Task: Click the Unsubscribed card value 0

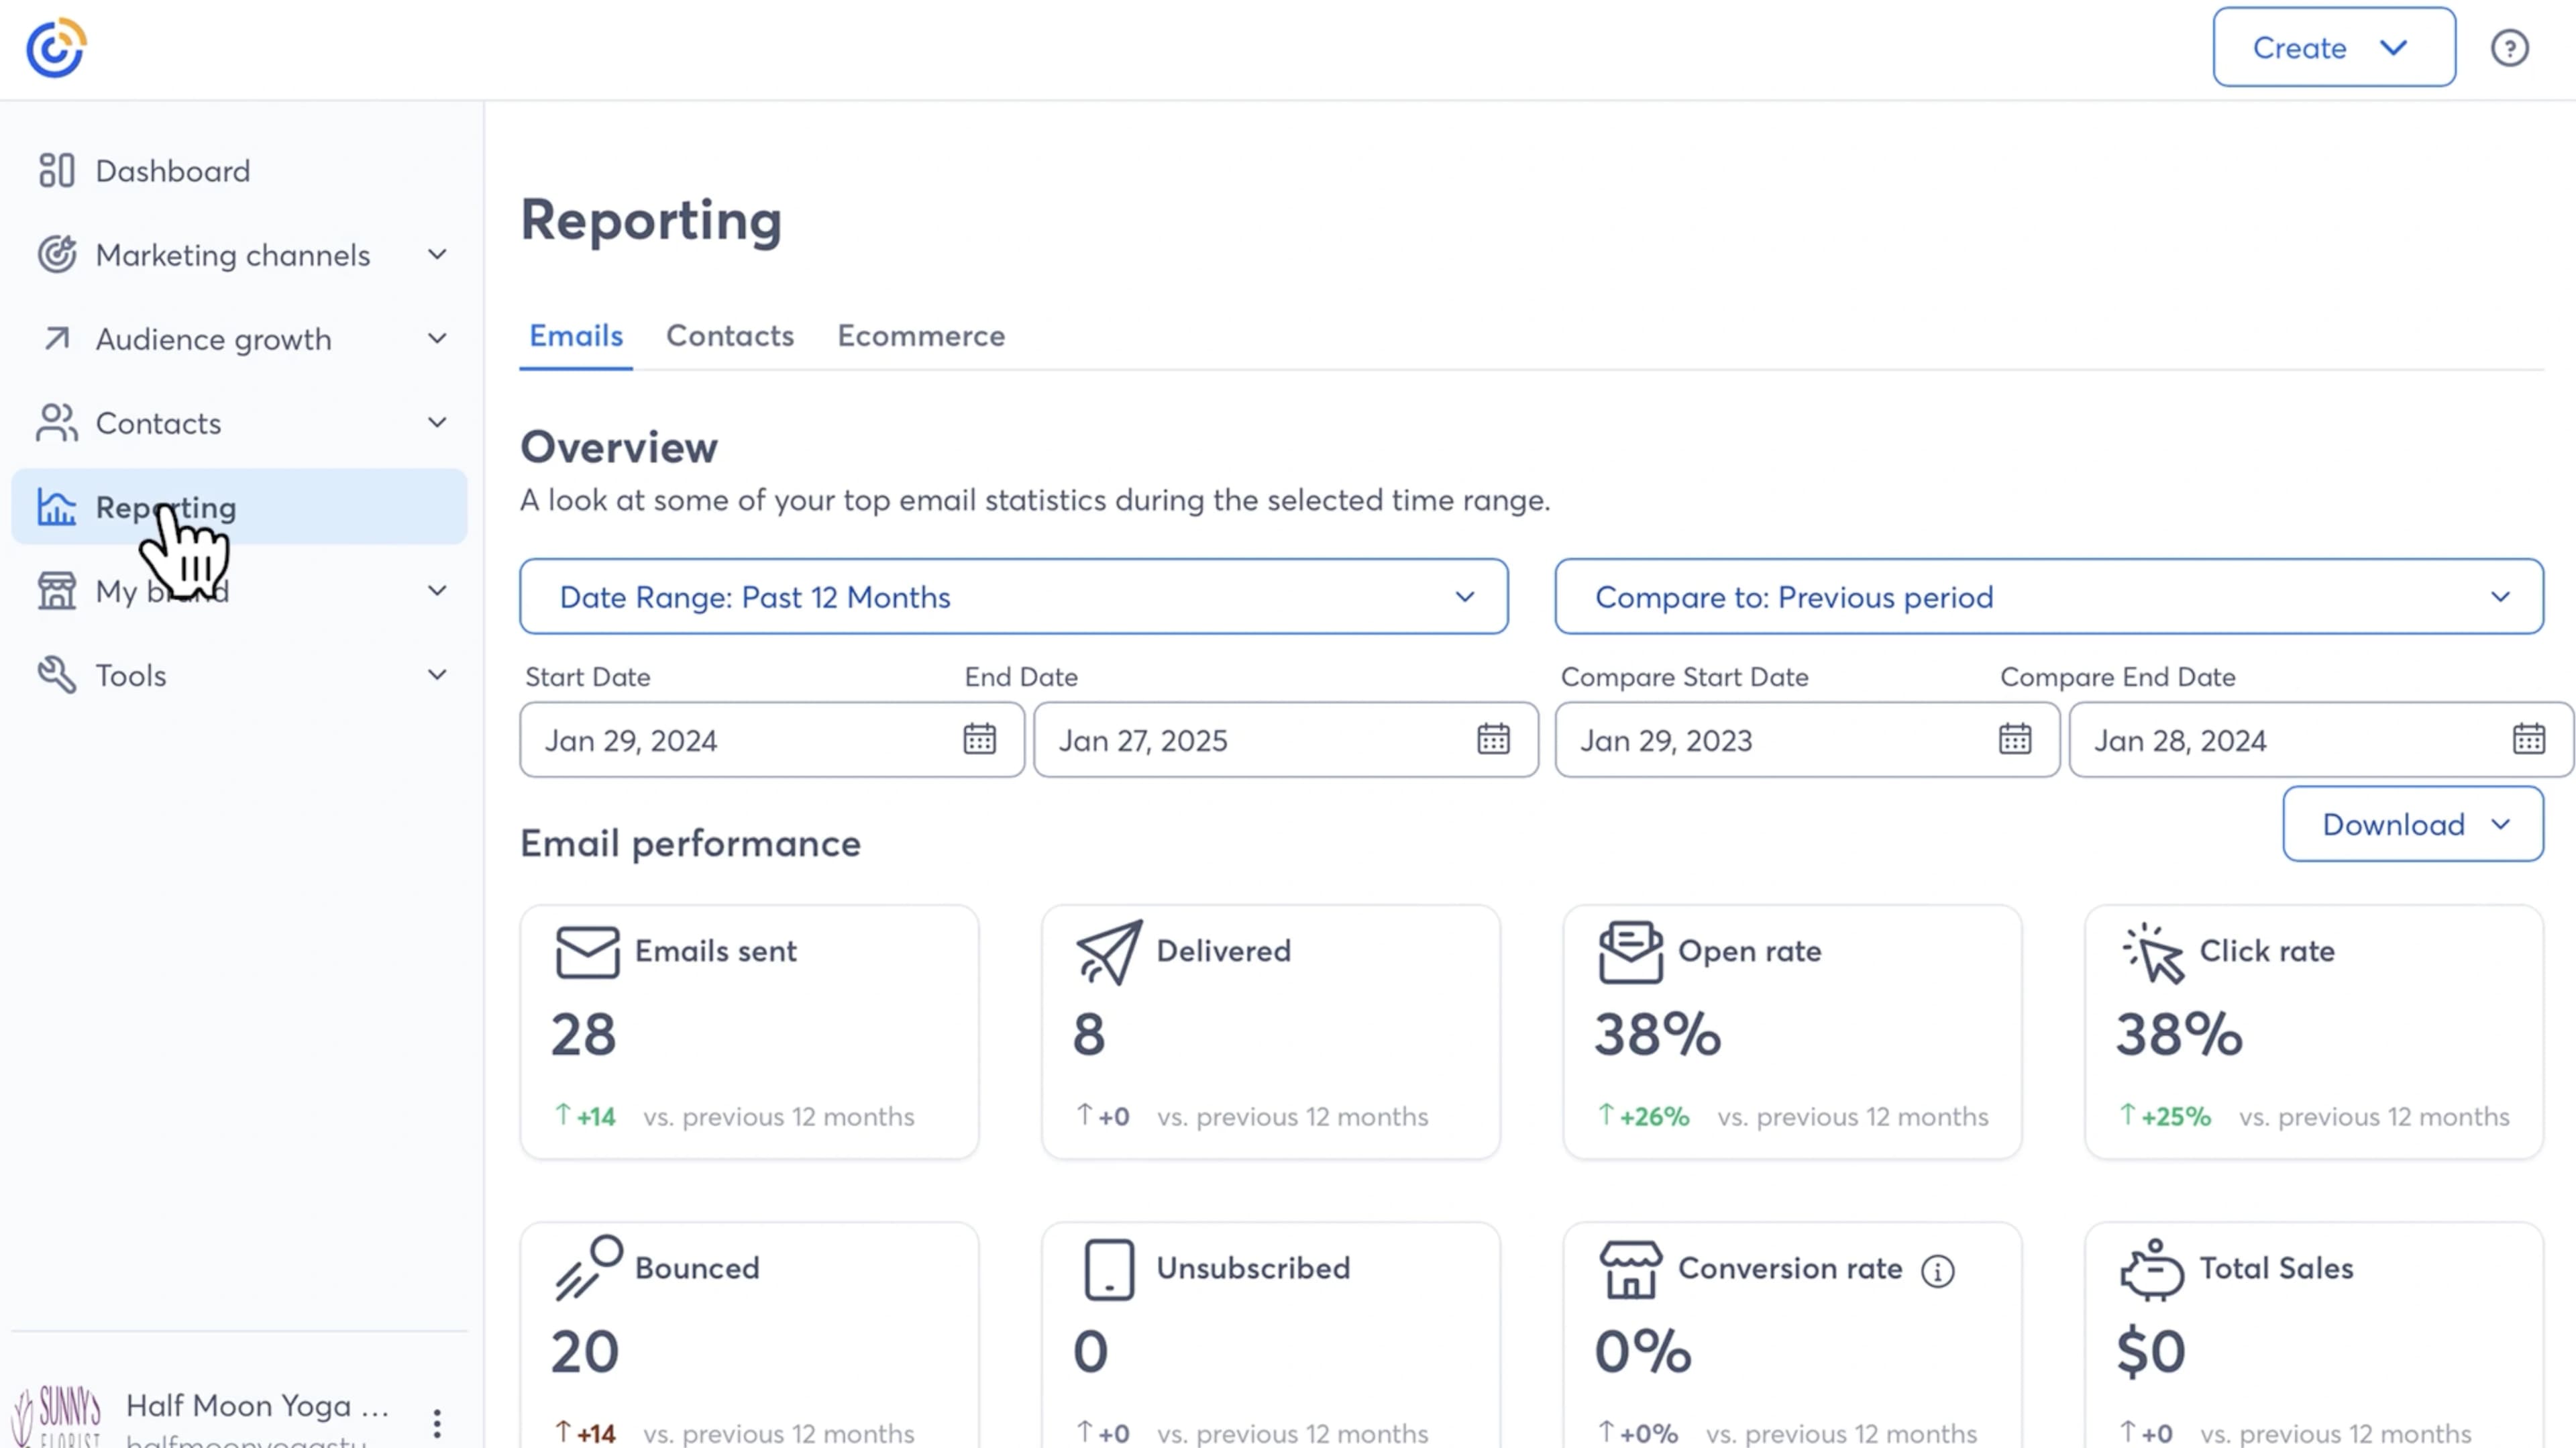Action: (1090, 1352)
